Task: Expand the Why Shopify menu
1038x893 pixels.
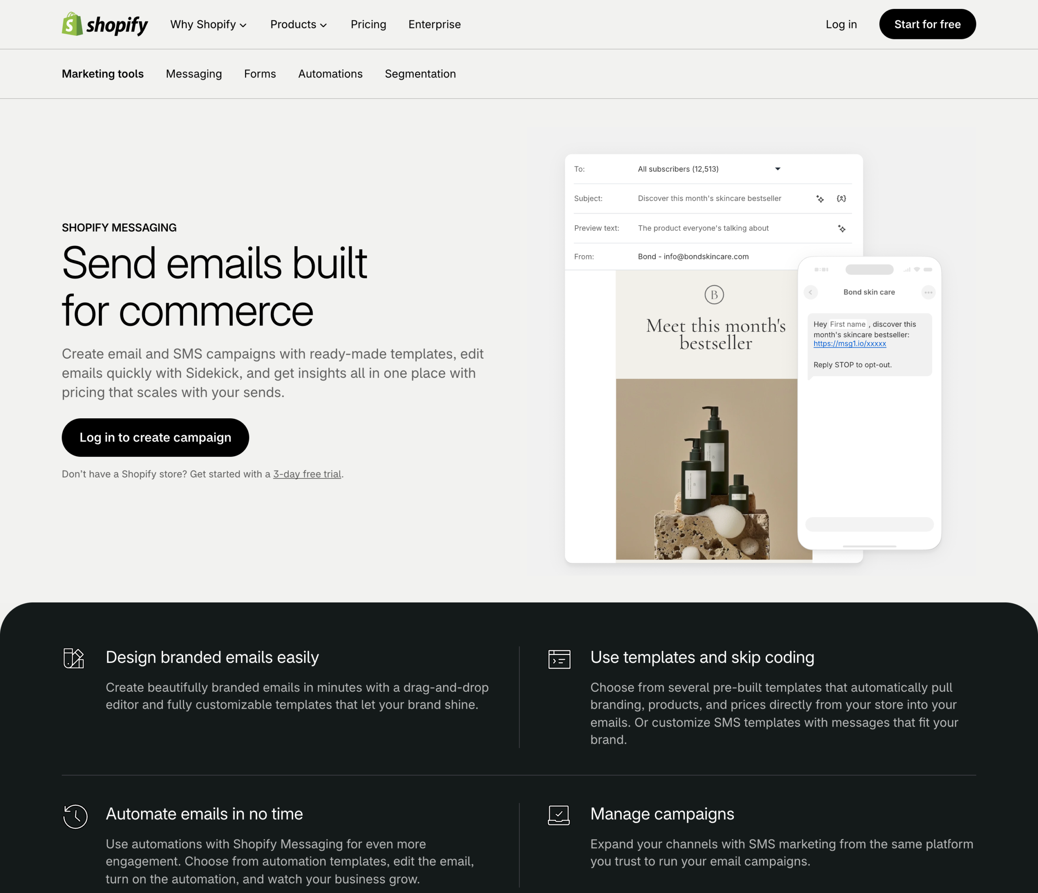Action: point(208,25)
